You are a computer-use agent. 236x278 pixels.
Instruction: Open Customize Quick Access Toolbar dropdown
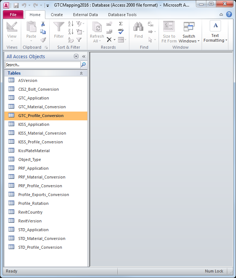[x=47, y=6]
